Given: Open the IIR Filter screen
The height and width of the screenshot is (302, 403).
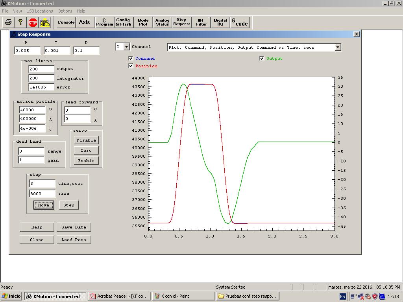Looking at the screenshot, I should tap(201, 22).
